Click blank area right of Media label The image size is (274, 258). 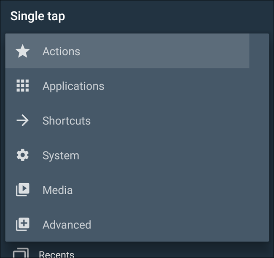point(177,190)
